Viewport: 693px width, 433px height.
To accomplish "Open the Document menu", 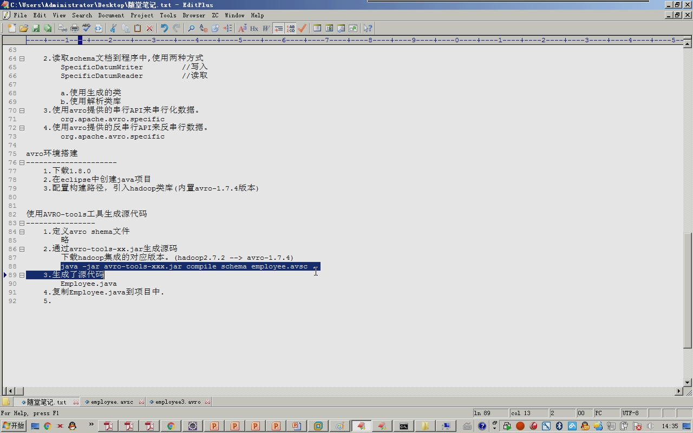I will click(x=111, y=15).
